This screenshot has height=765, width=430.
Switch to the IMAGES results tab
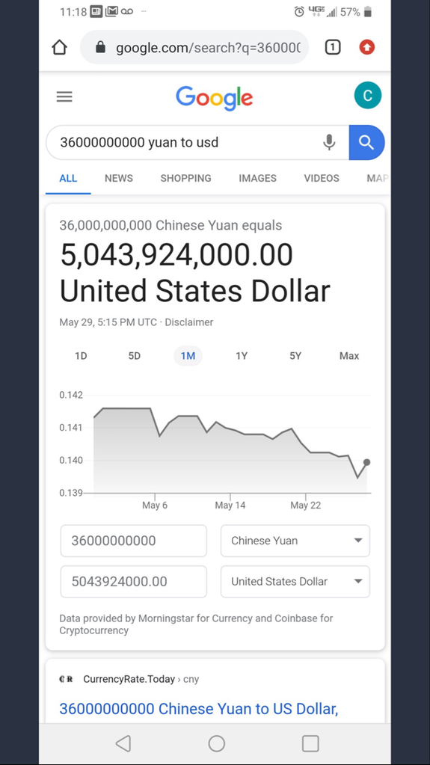point(257,178)
